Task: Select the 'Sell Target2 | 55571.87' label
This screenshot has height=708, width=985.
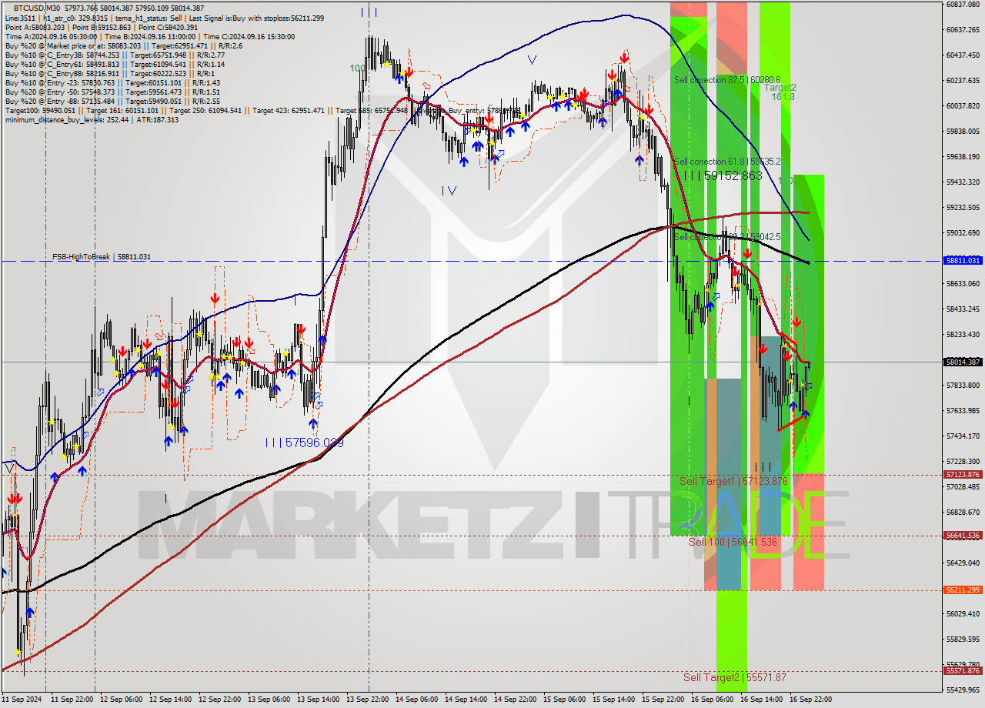Action: [x=735, y=677]
